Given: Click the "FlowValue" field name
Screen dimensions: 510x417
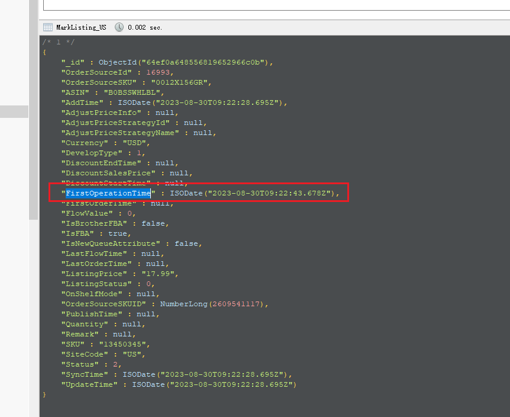Looking at the screenshot, I should pos(87,214).
